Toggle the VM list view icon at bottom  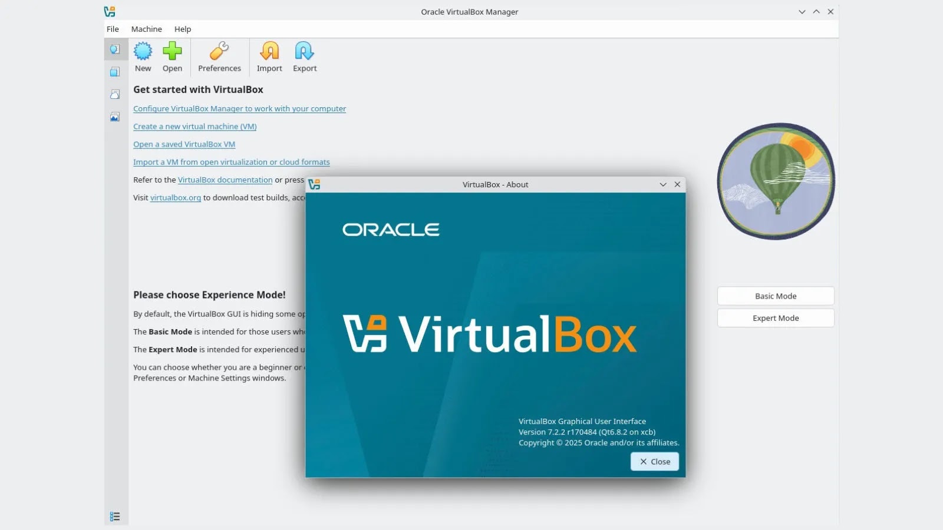[116, 516]
